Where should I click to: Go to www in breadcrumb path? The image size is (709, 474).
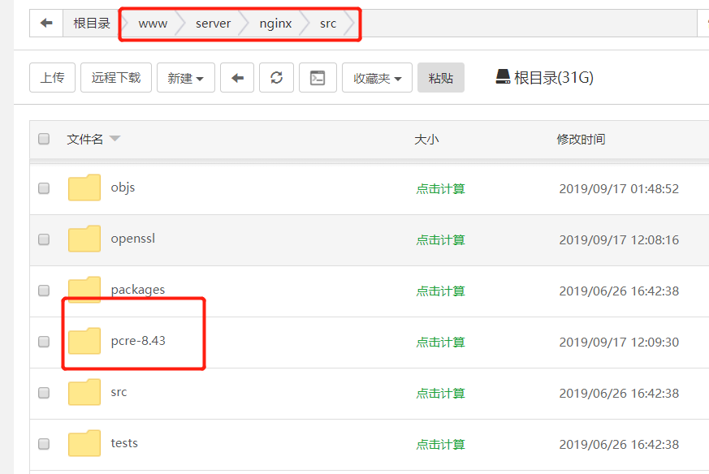(x=153, y=24)
